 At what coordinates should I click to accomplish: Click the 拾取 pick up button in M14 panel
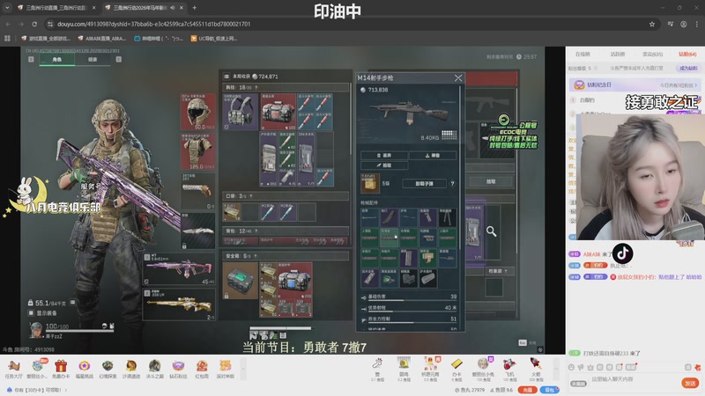tap(384, 165)
